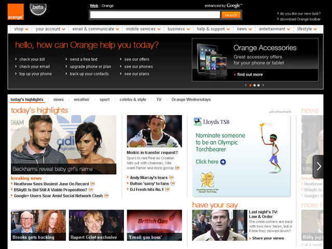This screenshot has height=249, width=332.
Task: Select the first carousel dot
Action: 250,85
